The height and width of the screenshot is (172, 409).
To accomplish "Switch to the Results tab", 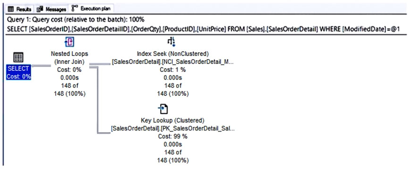I will coord(20,9).
